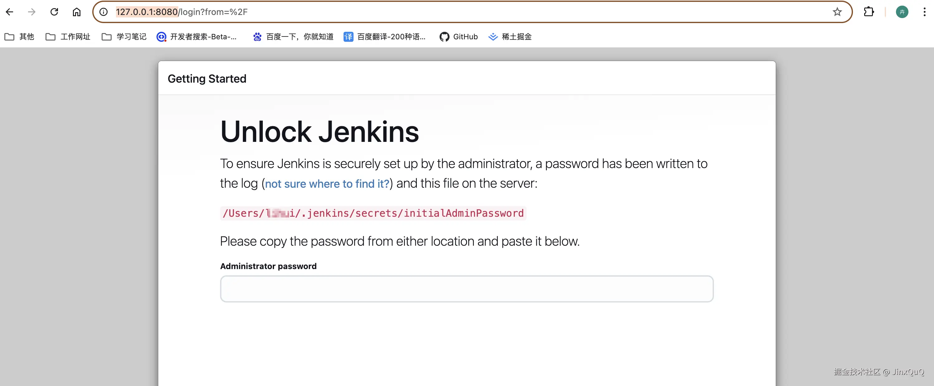934x386 pixels.
Task: Click the 'not sure where to find it?' link
Action: (327, 184)
